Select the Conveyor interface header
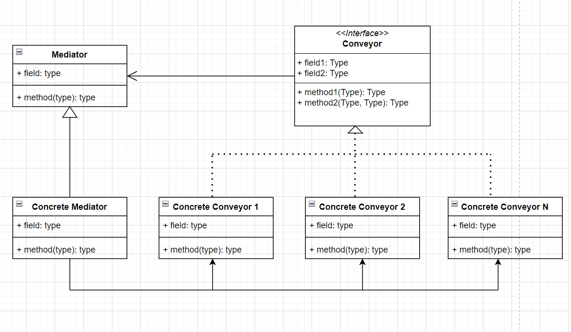 [362, 39]
